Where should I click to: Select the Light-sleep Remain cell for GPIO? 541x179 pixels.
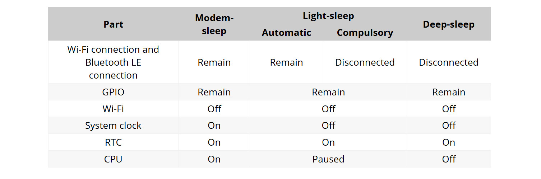(328, 92)
